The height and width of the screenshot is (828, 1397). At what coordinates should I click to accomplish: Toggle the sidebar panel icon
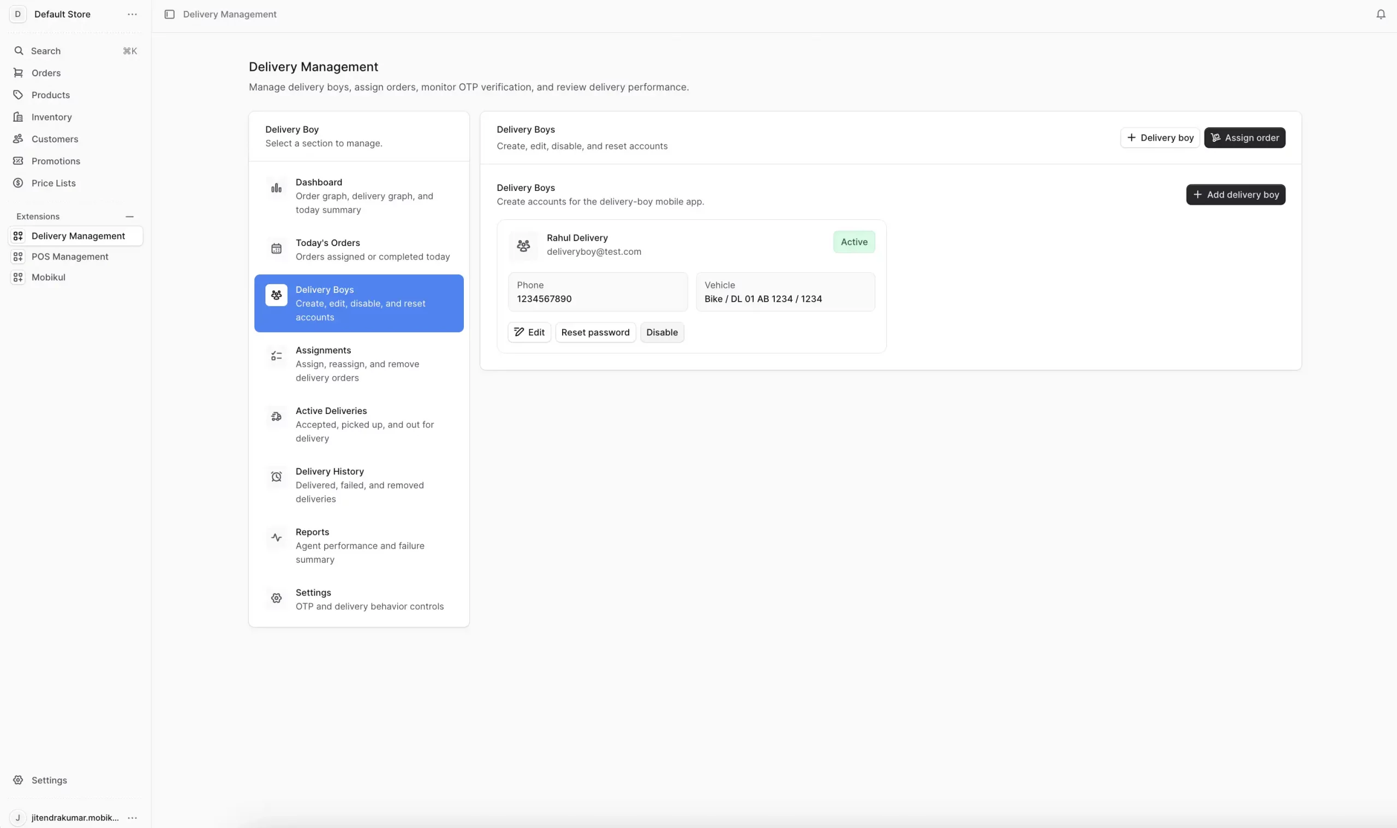[x=170, y=14]
